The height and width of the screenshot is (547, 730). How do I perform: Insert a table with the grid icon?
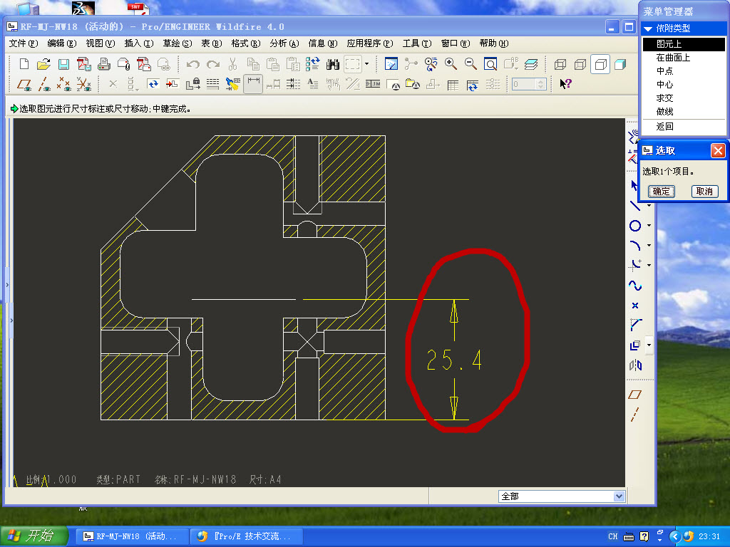click(453, 85)
